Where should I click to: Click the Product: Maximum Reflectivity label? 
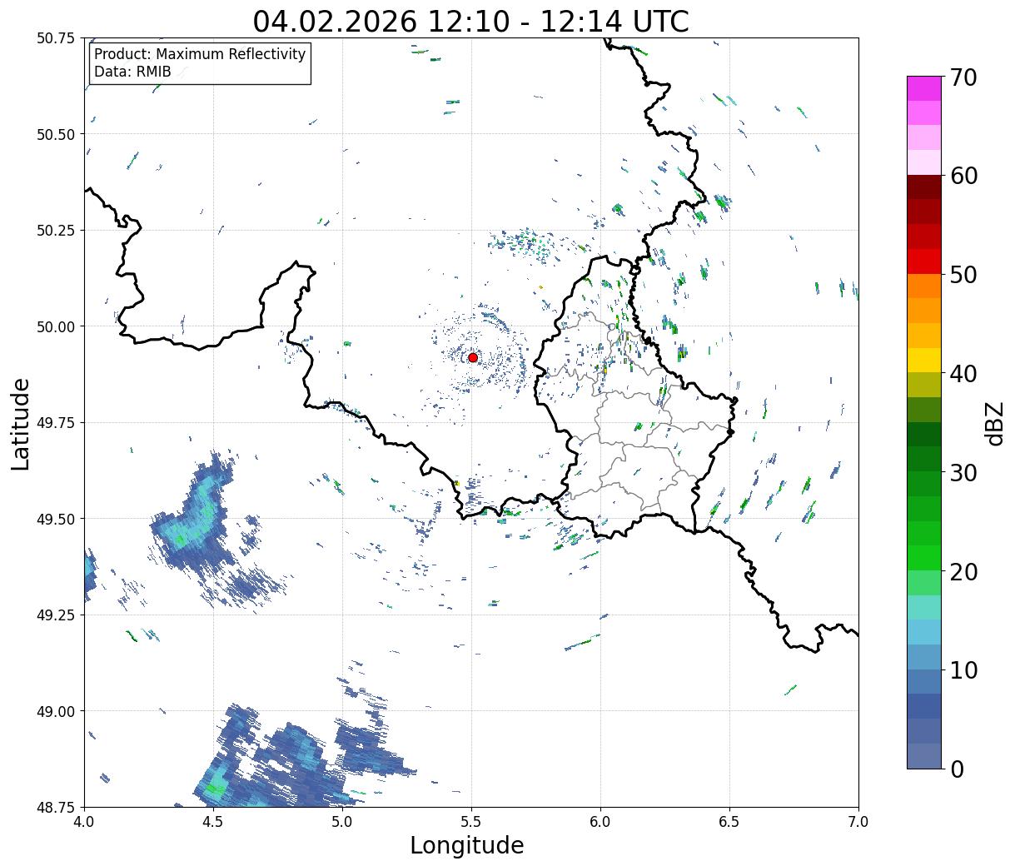tap(200, 54)
